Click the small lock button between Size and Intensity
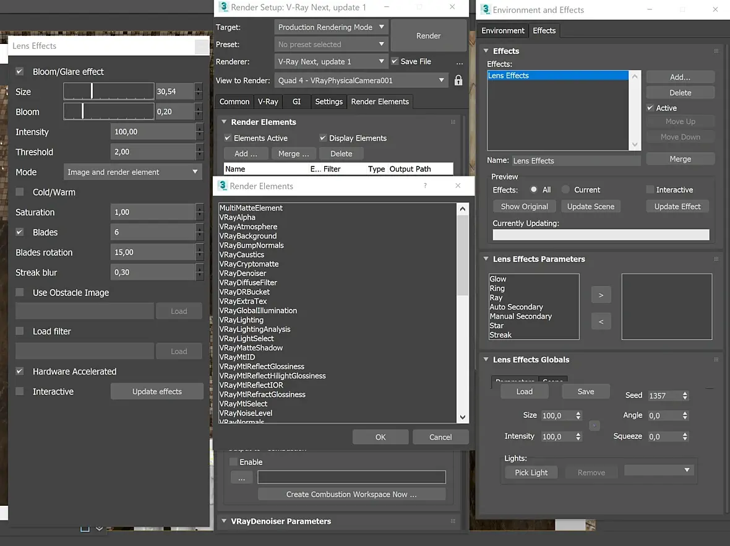Image resolution: width=730 pixels, height=546 pixels. pos(595,426)
